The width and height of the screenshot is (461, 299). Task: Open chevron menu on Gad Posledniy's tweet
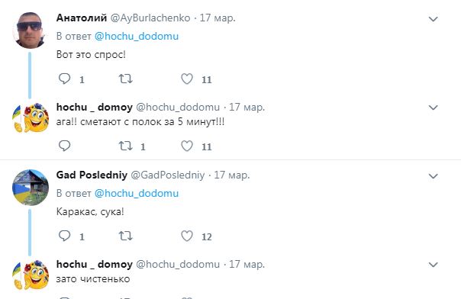point(433,176)
